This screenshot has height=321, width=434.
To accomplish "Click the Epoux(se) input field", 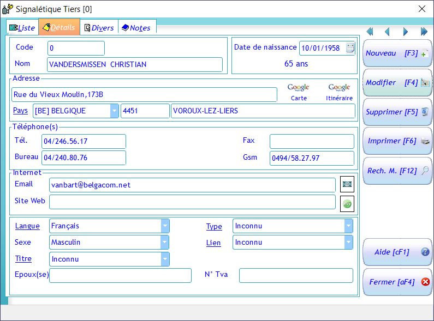I will coord(121,275).
